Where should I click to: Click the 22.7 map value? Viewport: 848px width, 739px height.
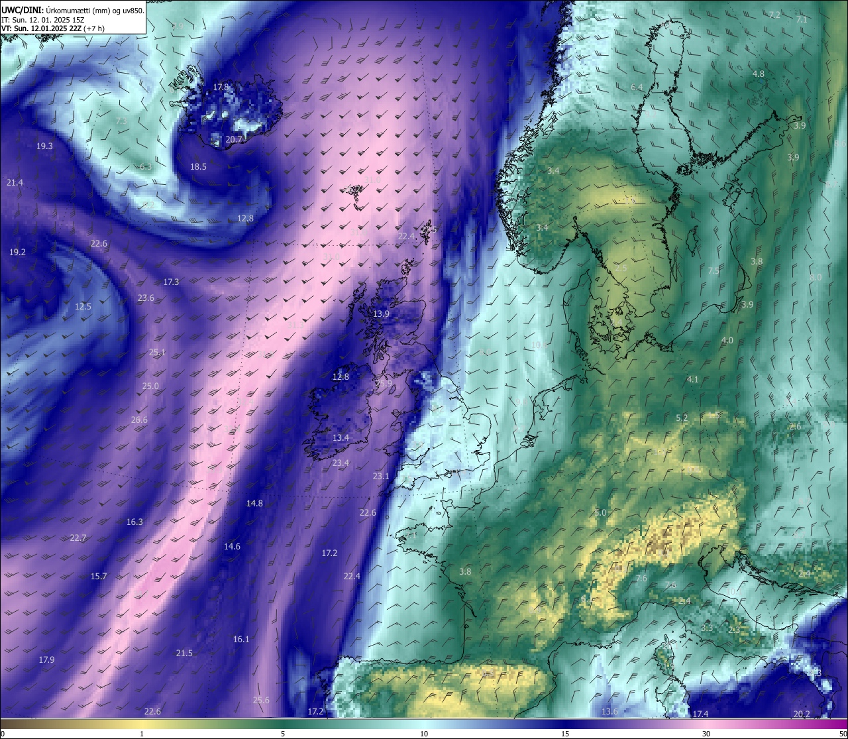[78, 538]
